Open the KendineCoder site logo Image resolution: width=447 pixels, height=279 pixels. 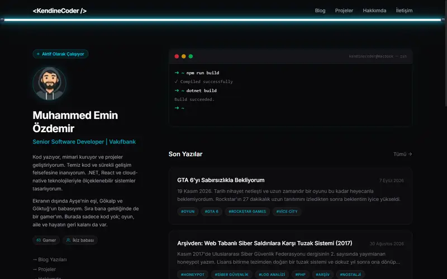(x=60, y=11)
